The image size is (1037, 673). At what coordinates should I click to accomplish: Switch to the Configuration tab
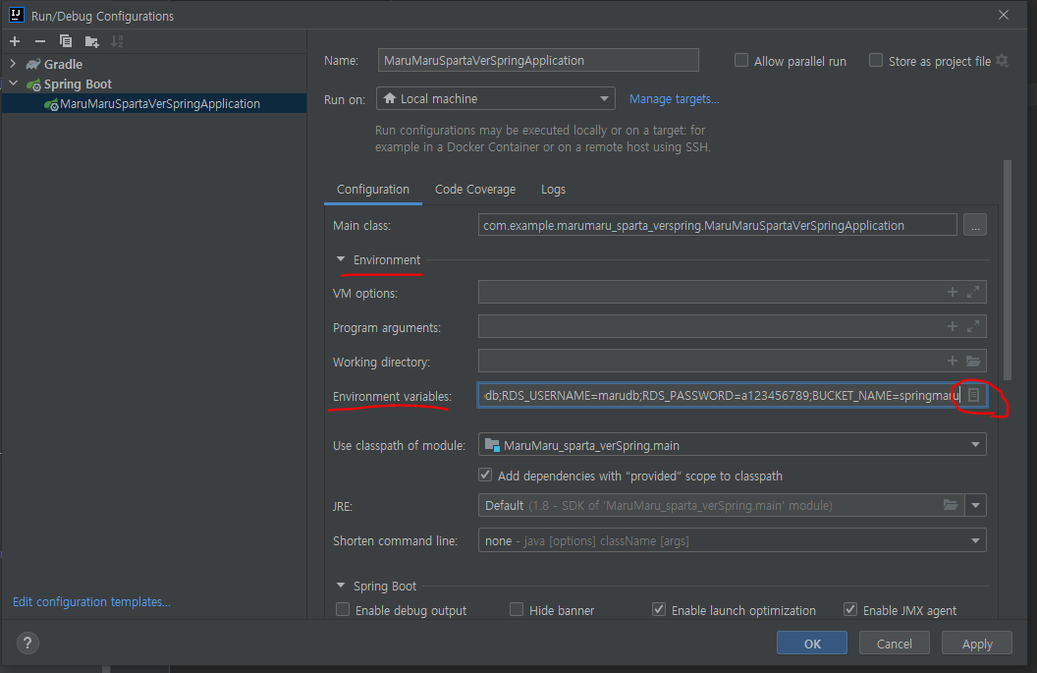point(373,190)
